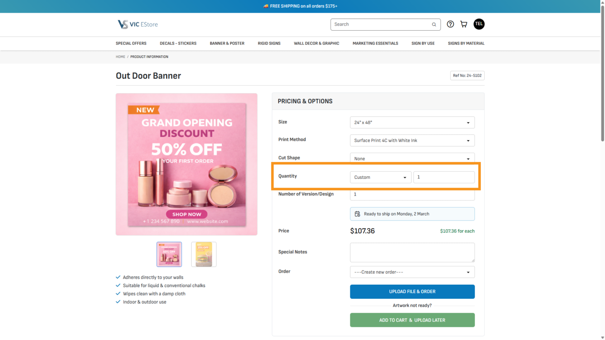The height and width of the screenshot is (340, 605).
Task: Click Add to Cart & Upload Later
Action: pos(412,320)
